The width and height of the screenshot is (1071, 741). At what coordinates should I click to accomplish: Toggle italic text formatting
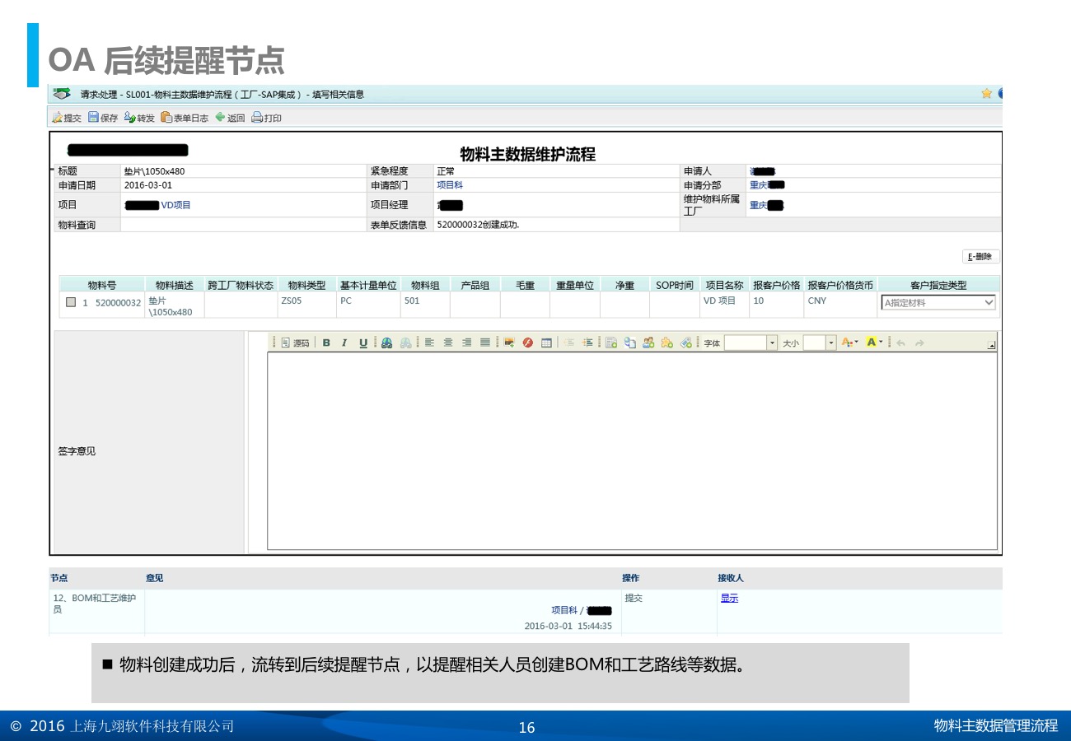[x=344, y=343]
